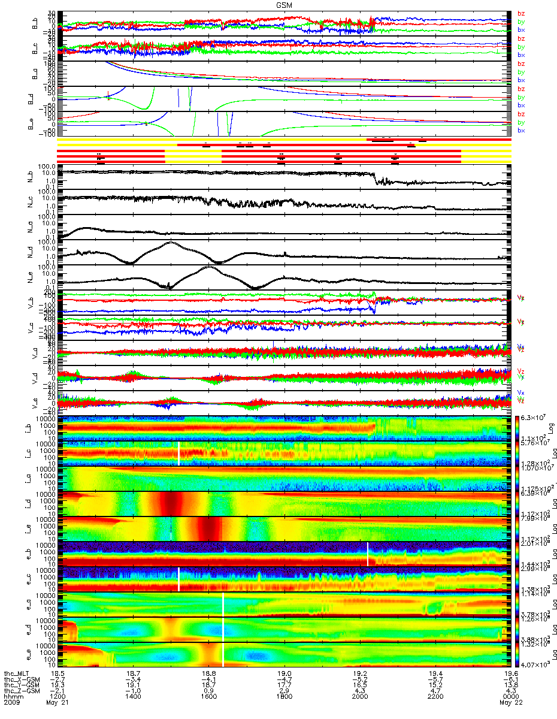Click the i_c ion spectrogram axis label
Screen dimensions: 557x719
(29, 453)
